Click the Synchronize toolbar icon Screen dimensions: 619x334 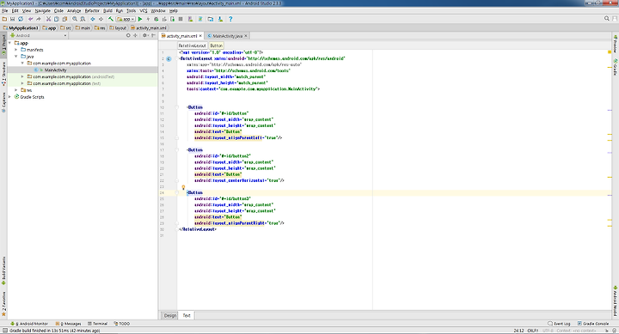21,19
